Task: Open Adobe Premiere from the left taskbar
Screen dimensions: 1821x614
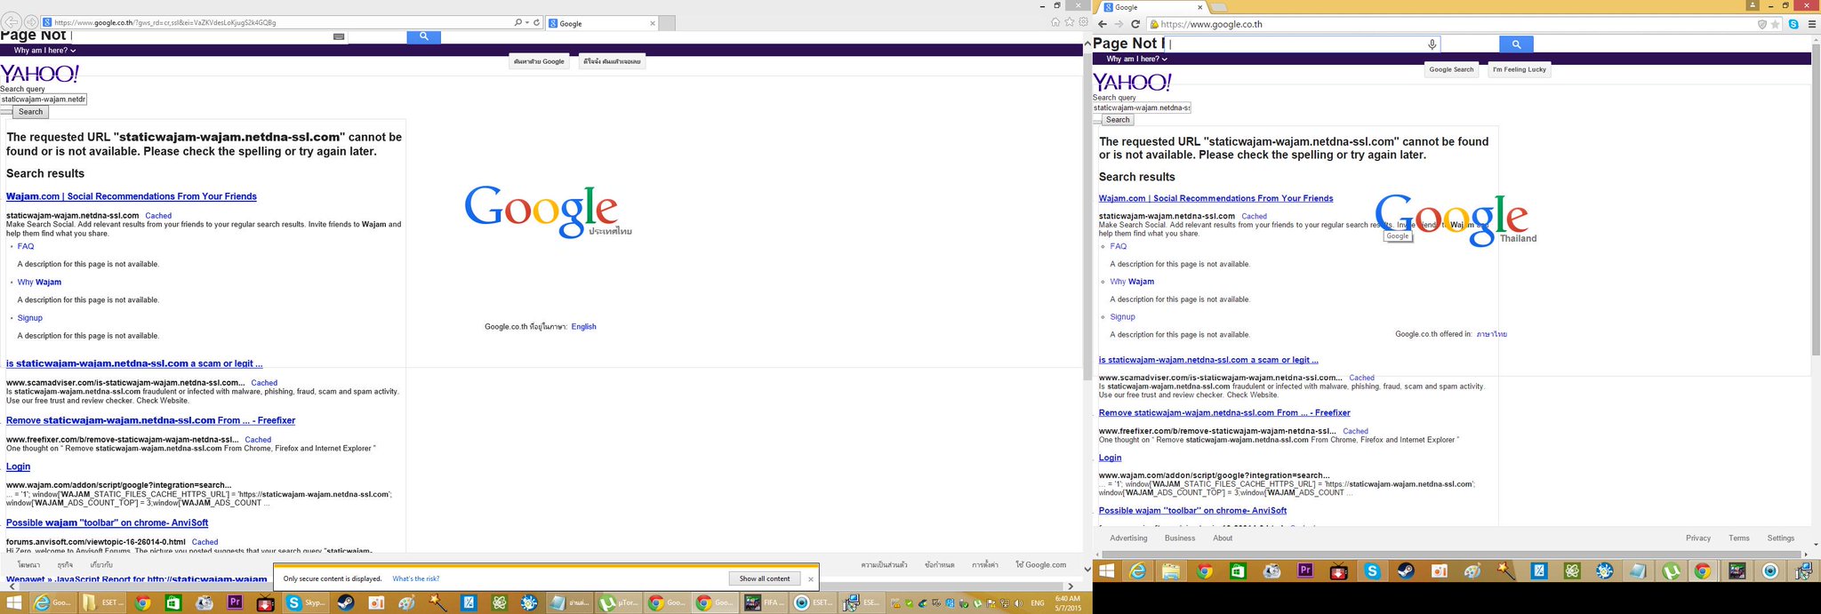Action: point(235,603)
